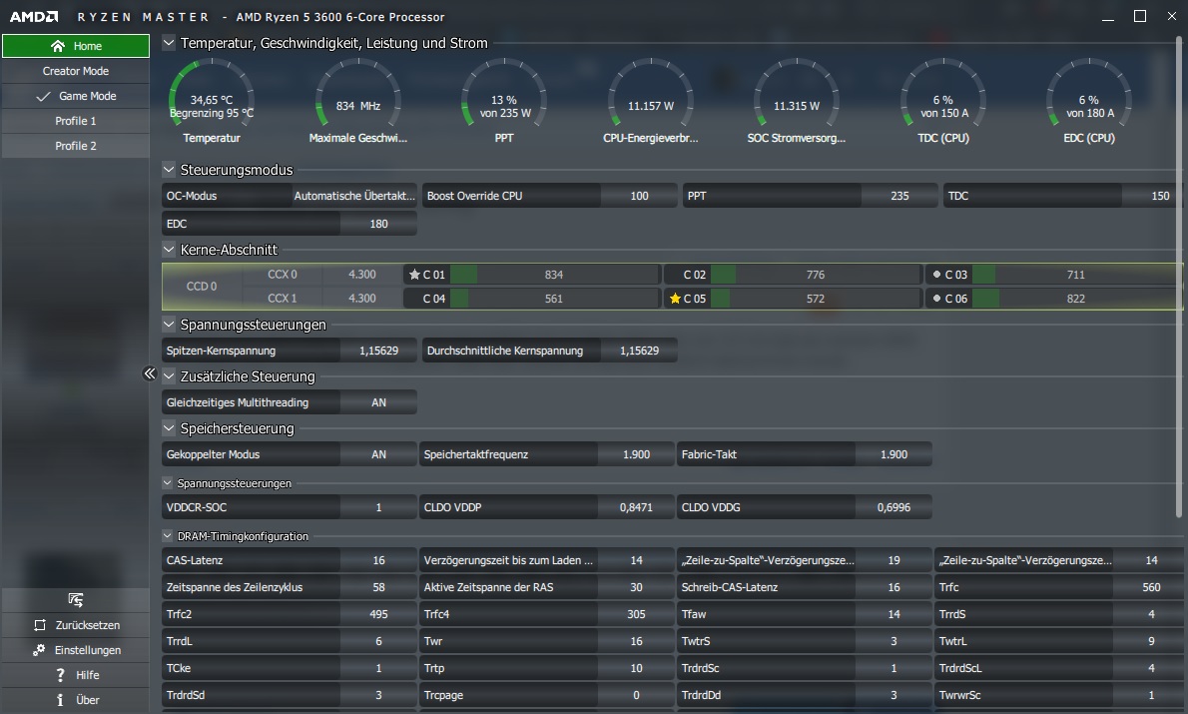Click Fabric-Takt value 1.900
Viewport: 1188px width, 714px height.
(x=894, y=454)
